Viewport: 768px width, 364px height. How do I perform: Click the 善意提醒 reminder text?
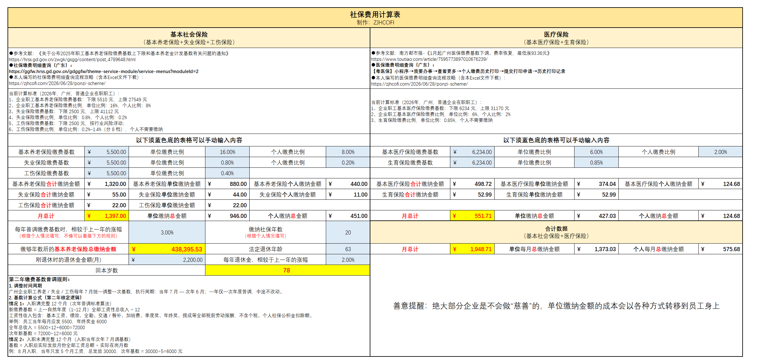point(556,306)
